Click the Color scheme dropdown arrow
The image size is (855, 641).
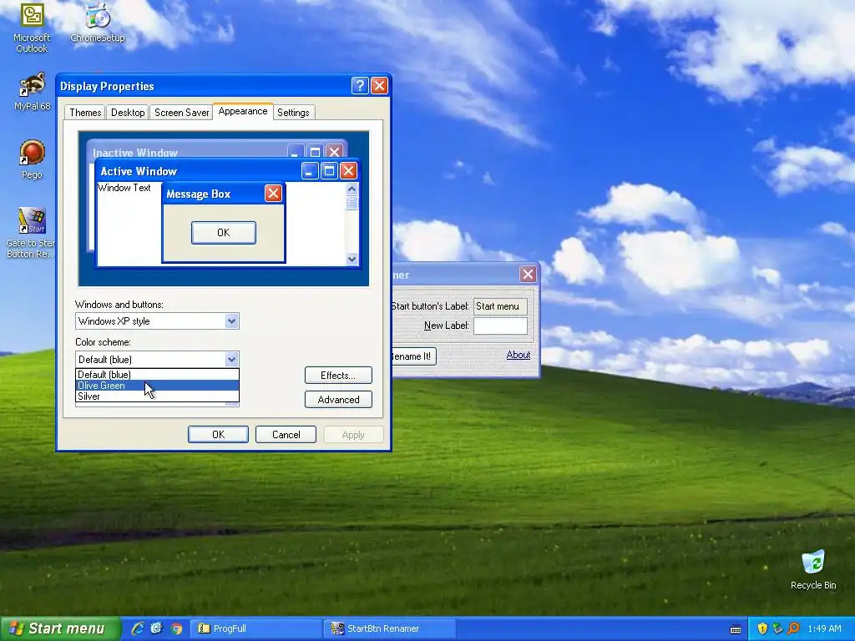pyautogui.click(x=232, y=359)
